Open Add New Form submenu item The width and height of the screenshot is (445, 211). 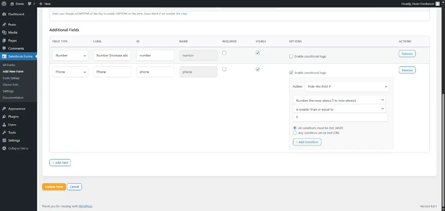tap(13, 72)
